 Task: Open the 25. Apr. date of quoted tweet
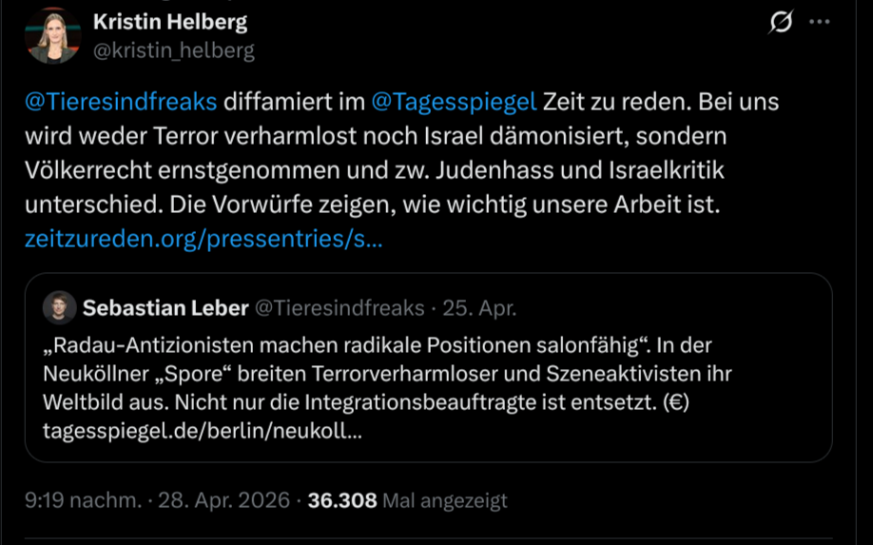click(x=479, y=308)
